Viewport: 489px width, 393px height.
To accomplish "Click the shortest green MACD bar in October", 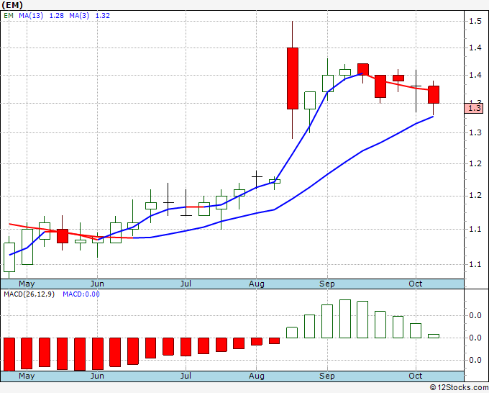I will point(434,336).
